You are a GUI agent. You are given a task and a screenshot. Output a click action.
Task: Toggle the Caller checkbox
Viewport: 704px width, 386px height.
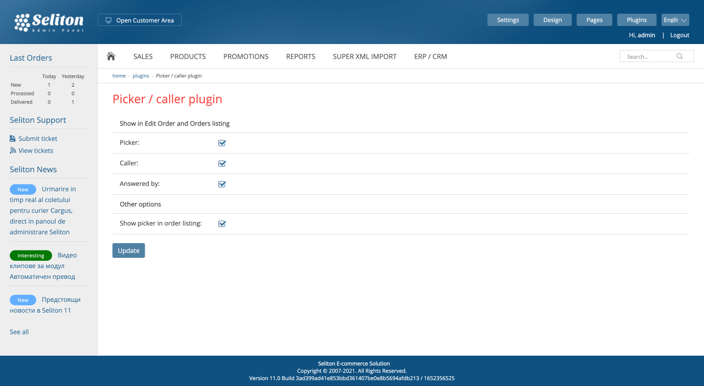pos(222,164)
